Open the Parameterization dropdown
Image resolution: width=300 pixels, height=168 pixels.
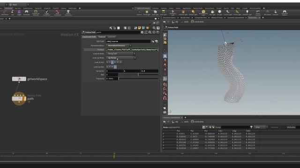coord(119,46)
